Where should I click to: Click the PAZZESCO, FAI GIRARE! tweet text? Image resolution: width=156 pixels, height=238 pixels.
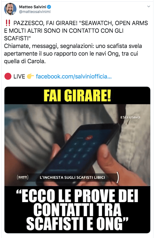45,23
